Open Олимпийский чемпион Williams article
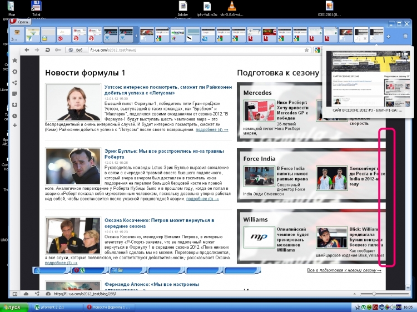 293,239
